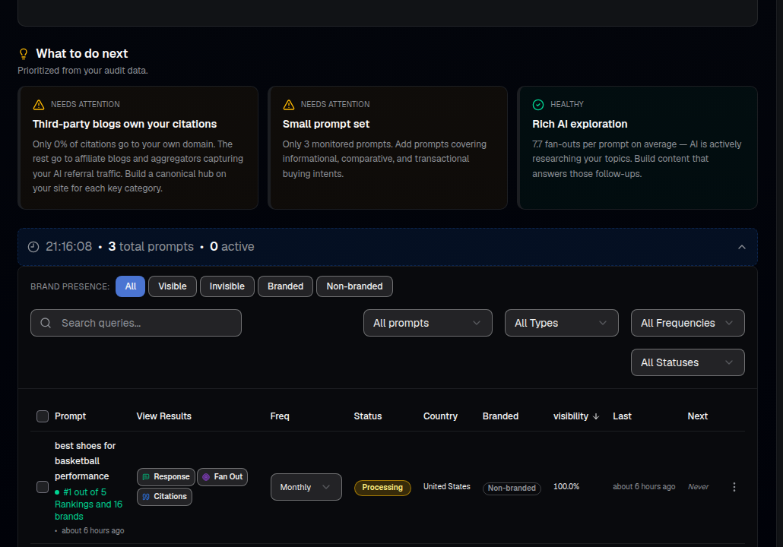Click the Next column header
This screenshot has height=547, width=783.
point(698,416)
